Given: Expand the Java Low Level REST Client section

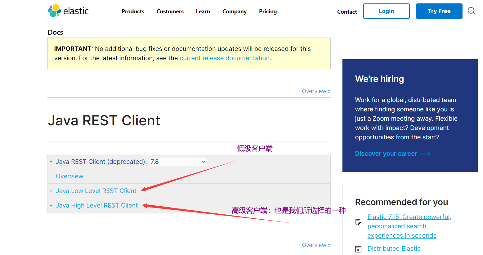Looking at the screenshot, I should 51,191.
